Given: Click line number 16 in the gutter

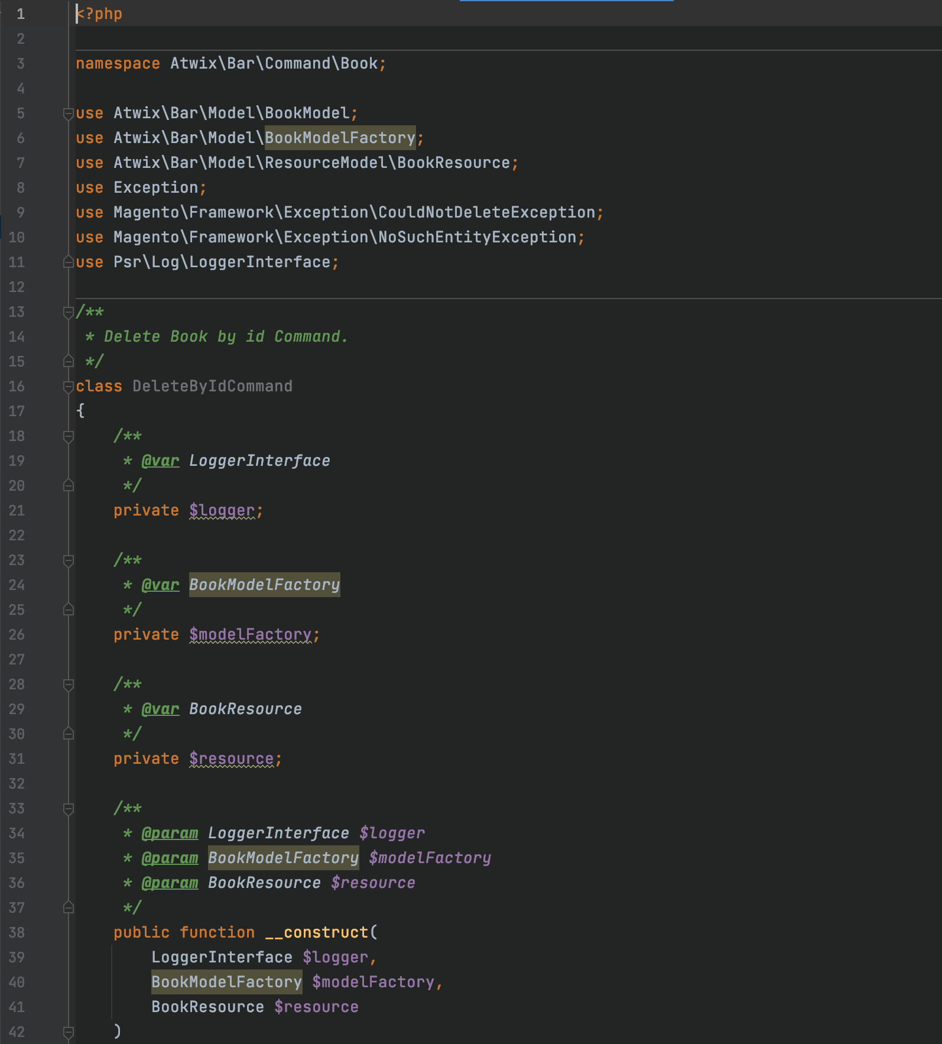Looking at the screenshot, I should tap(17, 386).
